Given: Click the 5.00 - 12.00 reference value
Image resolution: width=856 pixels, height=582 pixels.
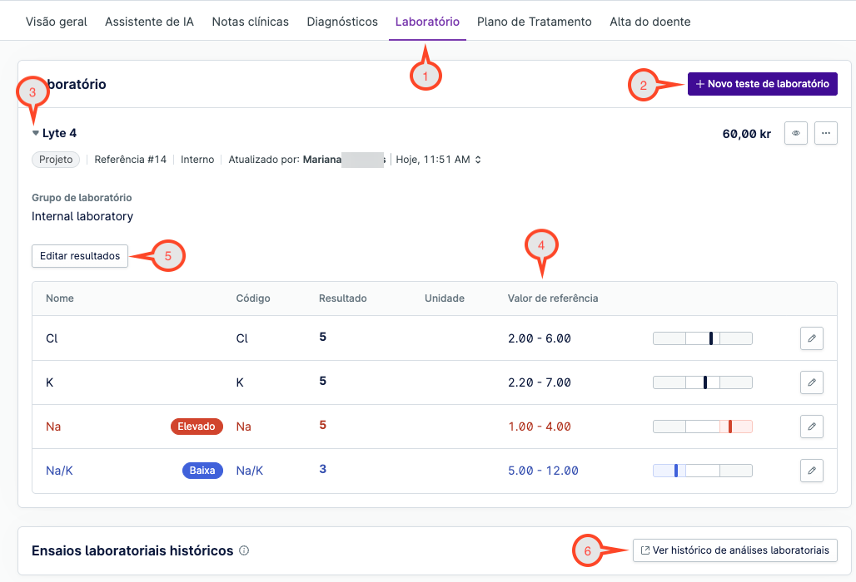Looking at the screenshot, I should 543,471.
